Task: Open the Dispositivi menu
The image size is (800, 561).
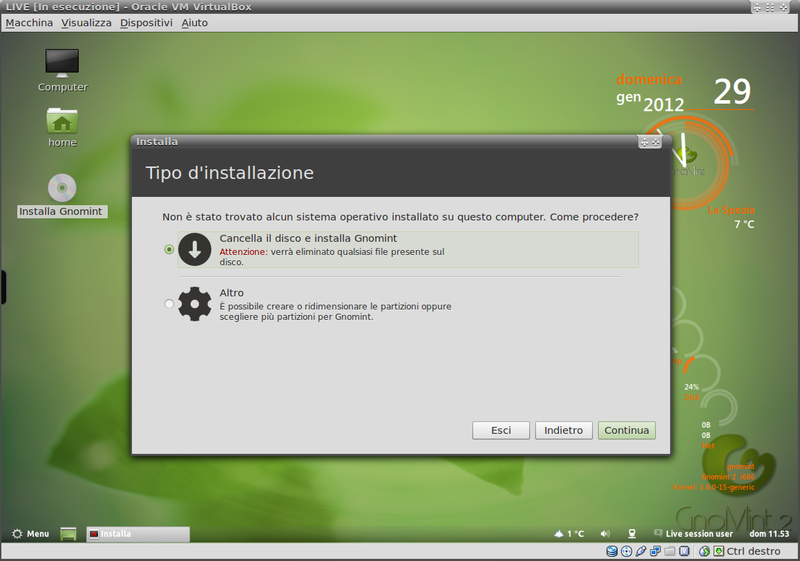Action: click(x=146, y=23)
